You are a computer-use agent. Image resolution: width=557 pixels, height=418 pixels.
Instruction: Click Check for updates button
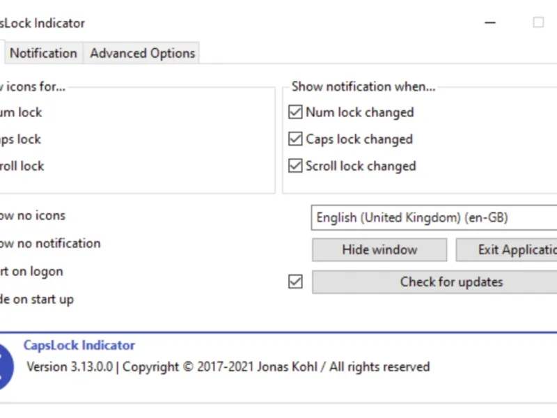[434, 282]
